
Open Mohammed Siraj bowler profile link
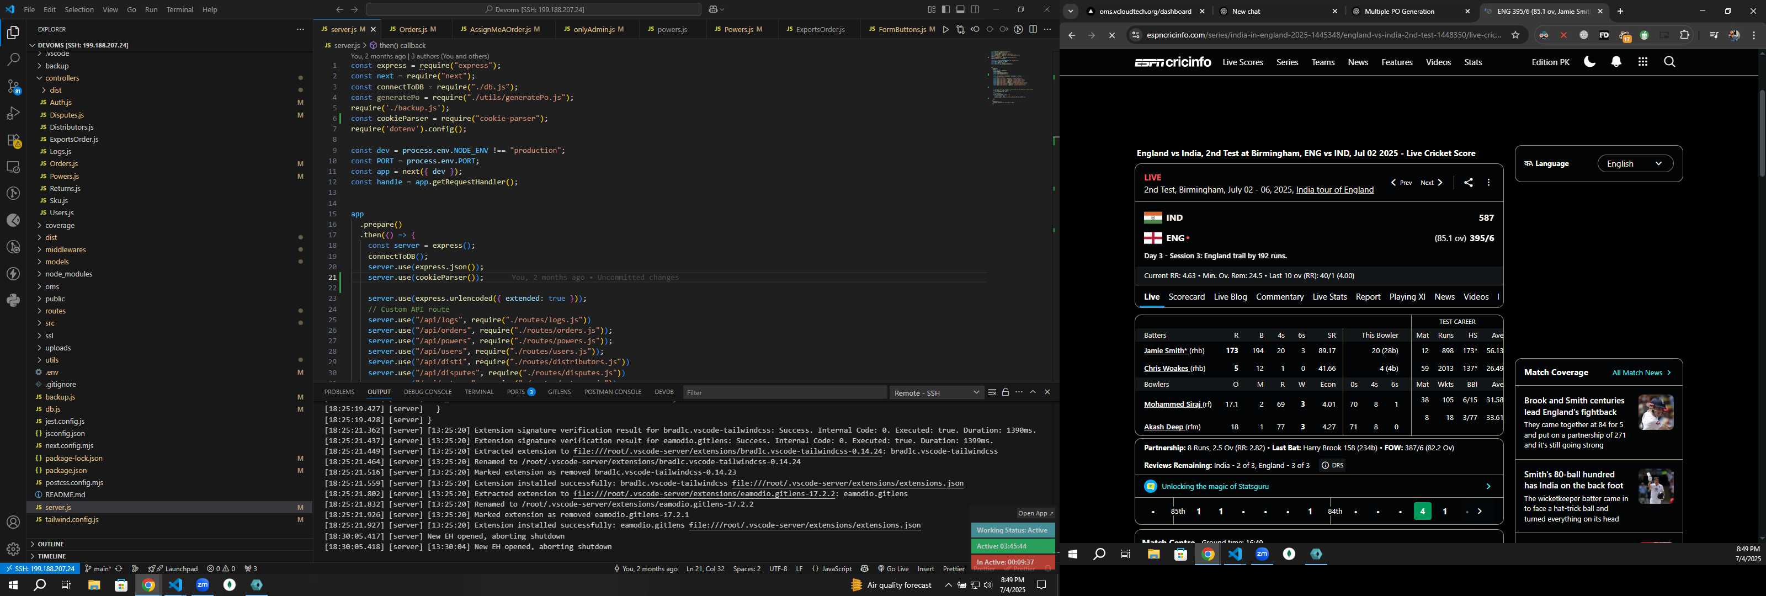pyautogui.click(x=1172, y=405)
